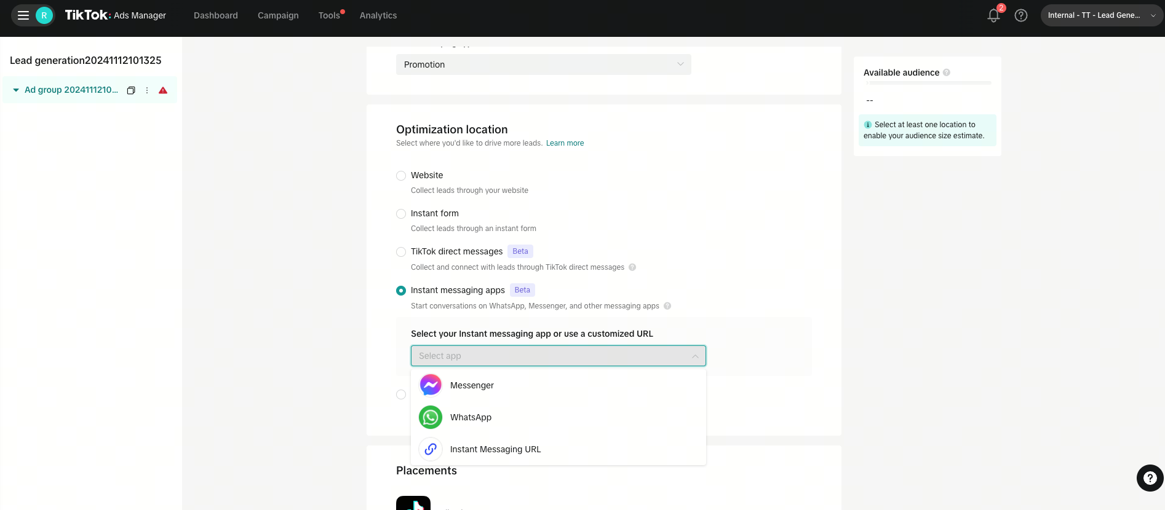Viewport: 1165px width, 510px height.
Task: Click the TikTok placement logo thumbnail
Action: pyautogui.click(x=413, y=503)
